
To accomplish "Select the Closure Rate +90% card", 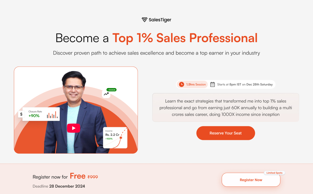I will tap(41, 114).
